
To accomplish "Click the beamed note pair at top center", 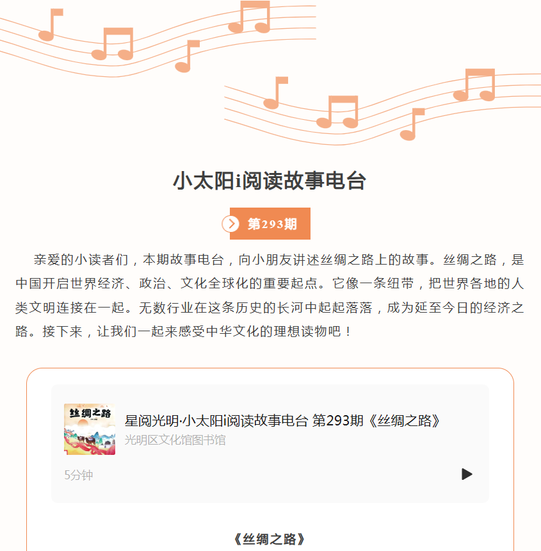I will click(x=249, y=17).
